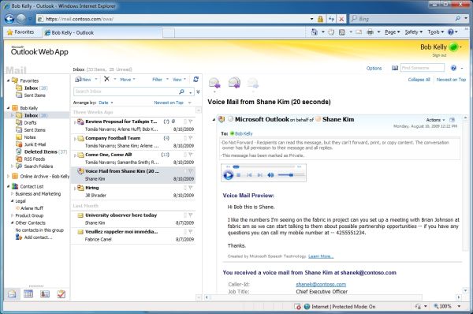This screenshot has width=473, height=314.
Task: Click Newest on Top in reading pane
Action: (x=451, y=80)
